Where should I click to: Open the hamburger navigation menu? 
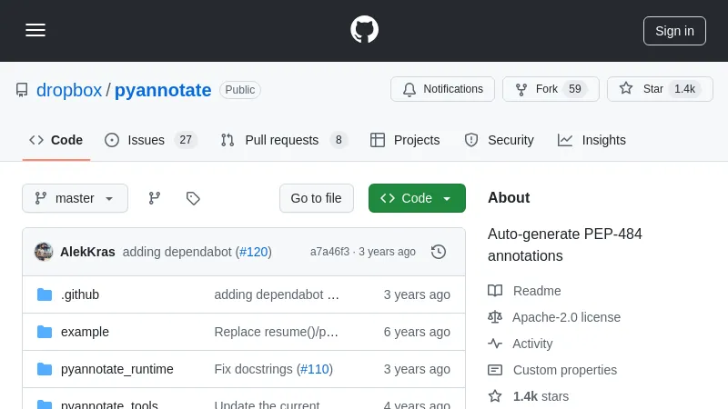tap(35, 30)
